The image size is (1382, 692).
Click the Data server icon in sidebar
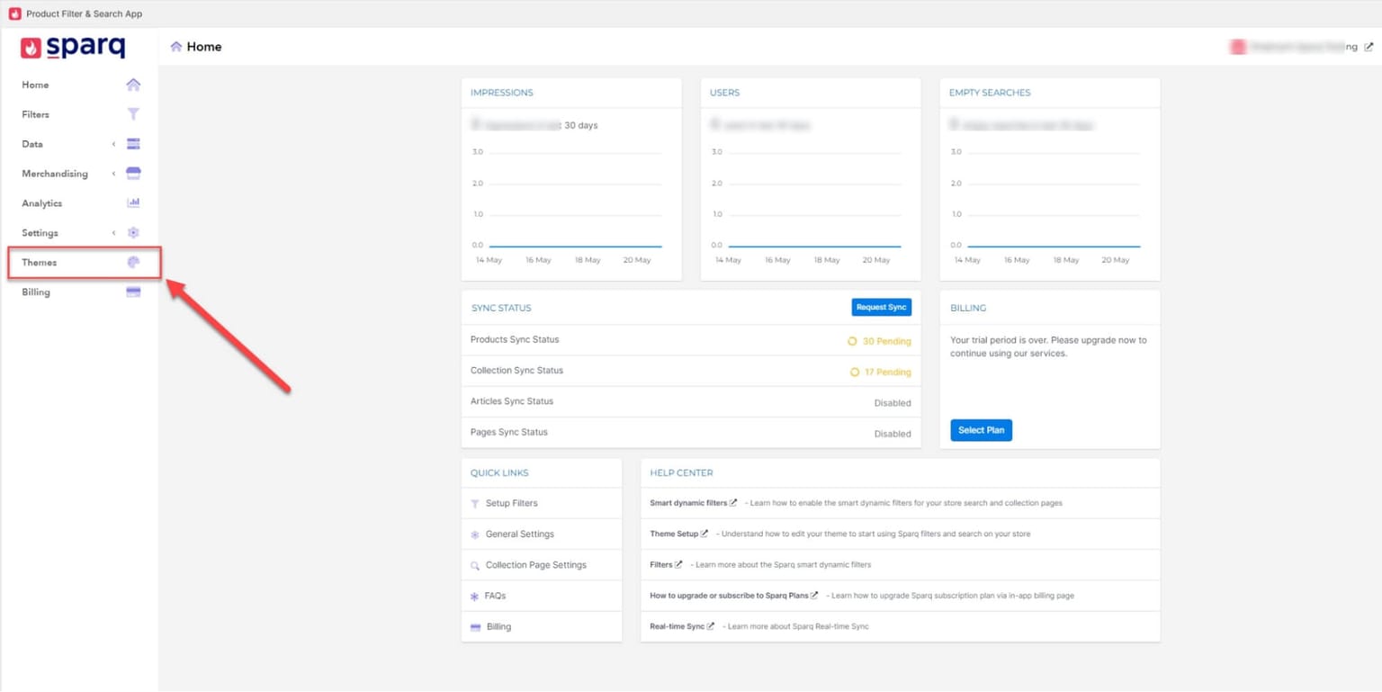coord(133,144)
